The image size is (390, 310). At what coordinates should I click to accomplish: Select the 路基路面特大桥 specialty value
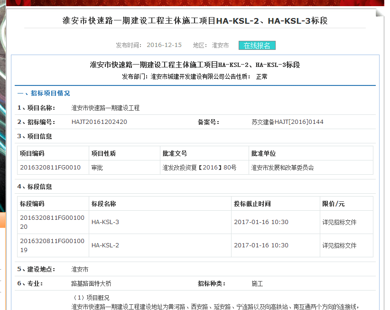(91, 284)
